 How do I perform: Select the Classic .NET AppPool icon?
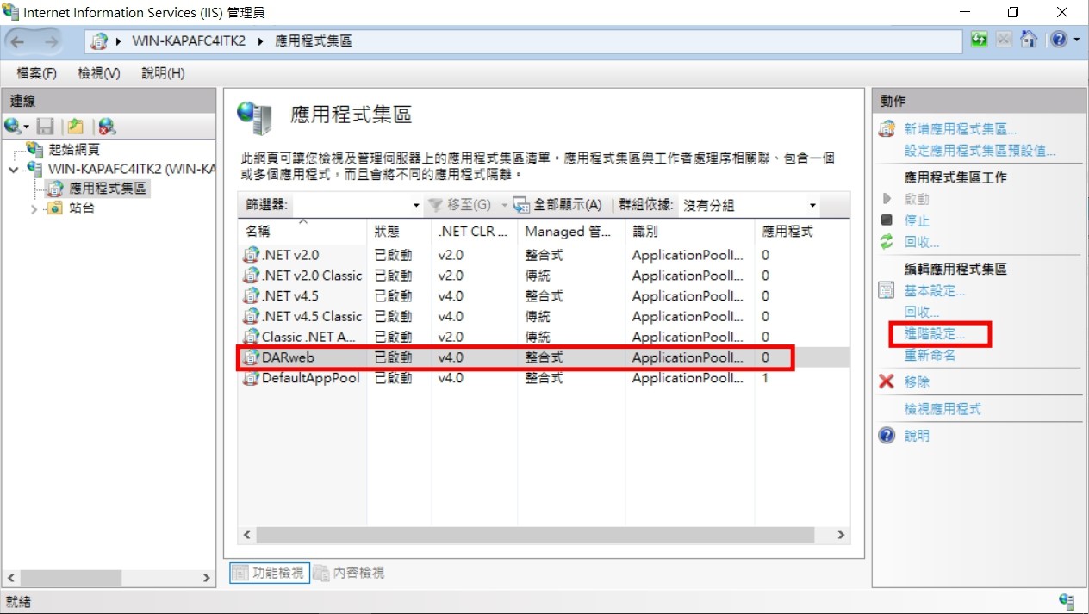(x=251, y=337)
